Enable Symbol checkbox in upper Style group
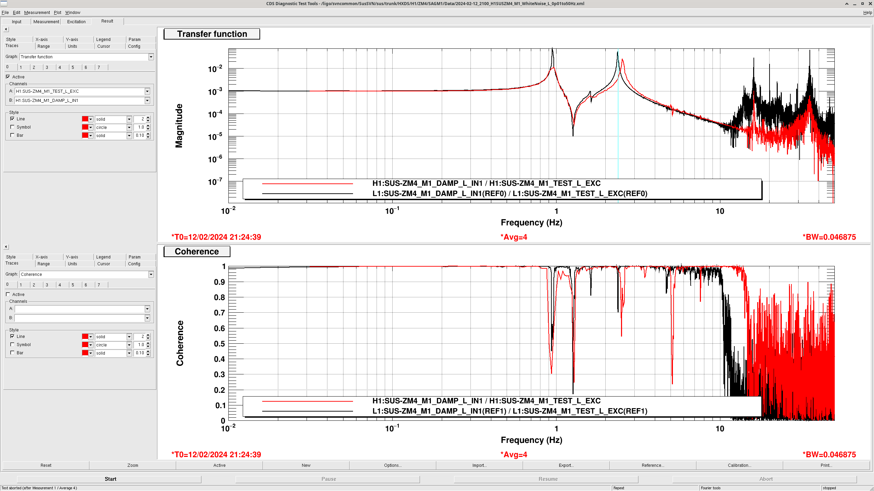 tap(13, 127)
